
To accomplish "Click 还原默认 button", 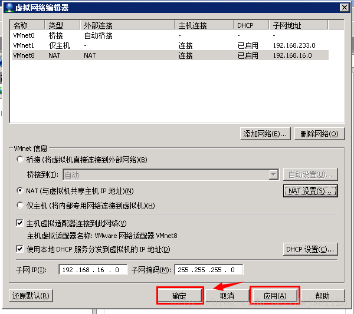I will click(x=31, y=296).
